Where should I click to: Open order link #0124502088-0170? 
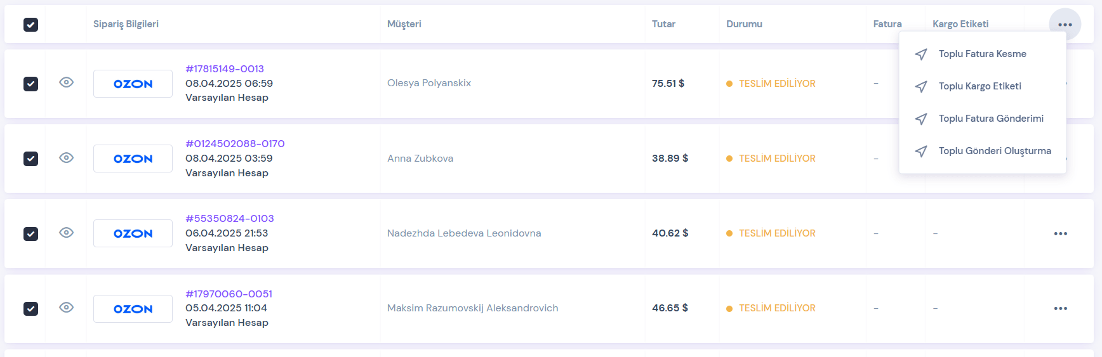(x=235, y=144)
